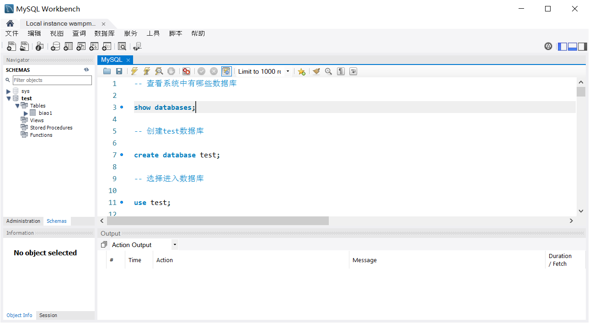Toggle auto-commit mode
589x323 pixels.
click(x=226, y=71)
